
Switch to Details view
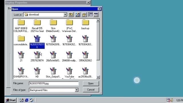point(96,15)
